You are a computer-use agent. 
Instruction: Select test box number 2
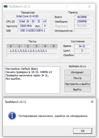(28, 46)
